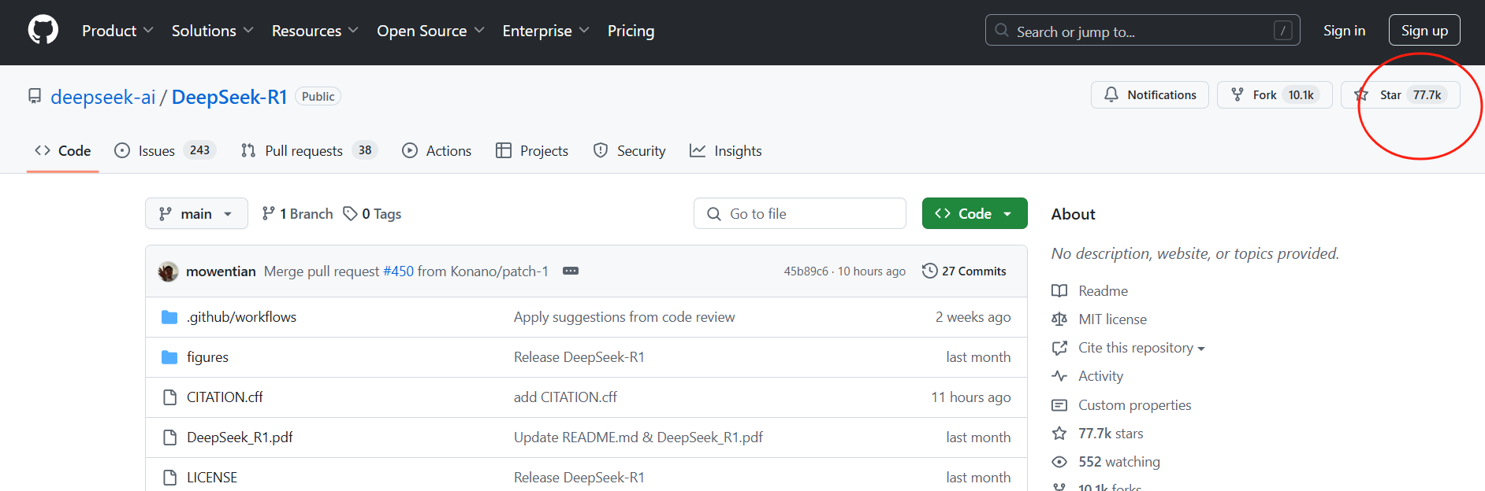
Task: Focus the Search or jump to field
Action: tap(1142, 31)
